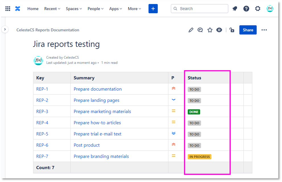Click the green DONE status badge
The image size is (282, 182).
(x=194, y=112)
